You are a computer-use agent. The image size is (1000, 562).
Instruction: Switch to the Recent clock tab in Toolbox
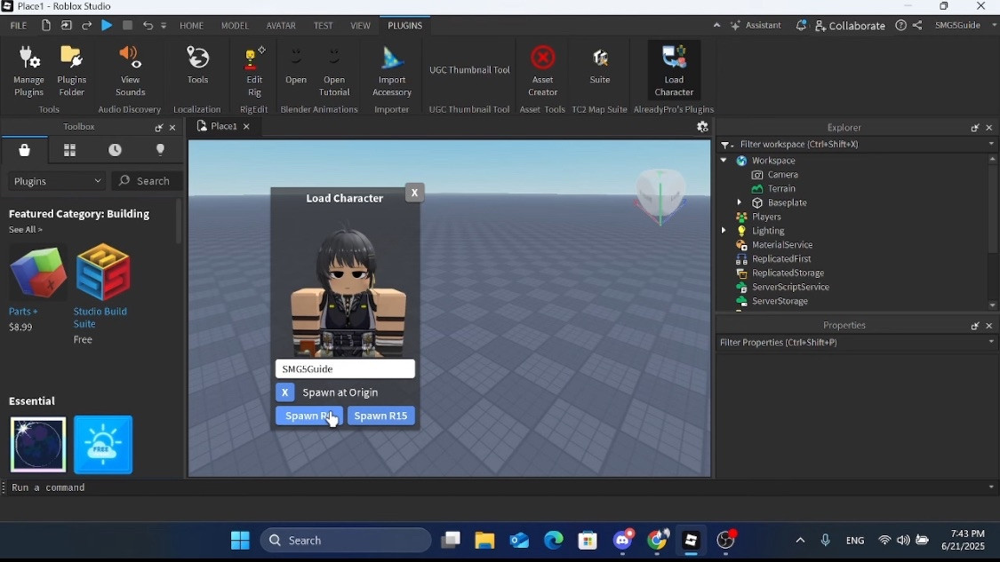click(115, 150)
